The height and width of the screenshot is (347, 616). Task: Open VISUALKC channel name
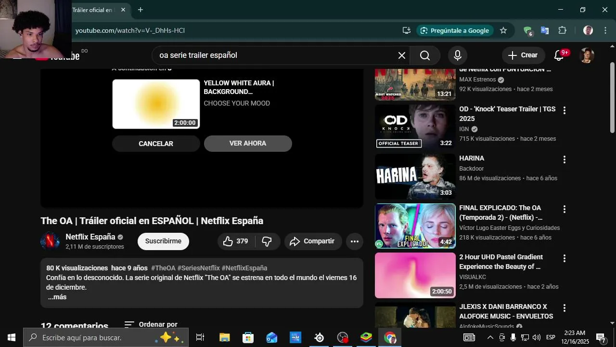473,277
